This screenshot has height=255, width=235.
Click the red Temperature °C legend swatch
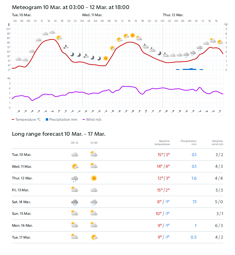point(13,120)
